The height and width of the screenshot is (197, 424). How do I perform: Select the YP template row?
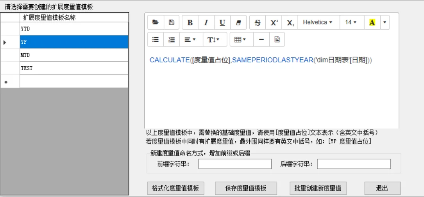[x=74, y=42]
